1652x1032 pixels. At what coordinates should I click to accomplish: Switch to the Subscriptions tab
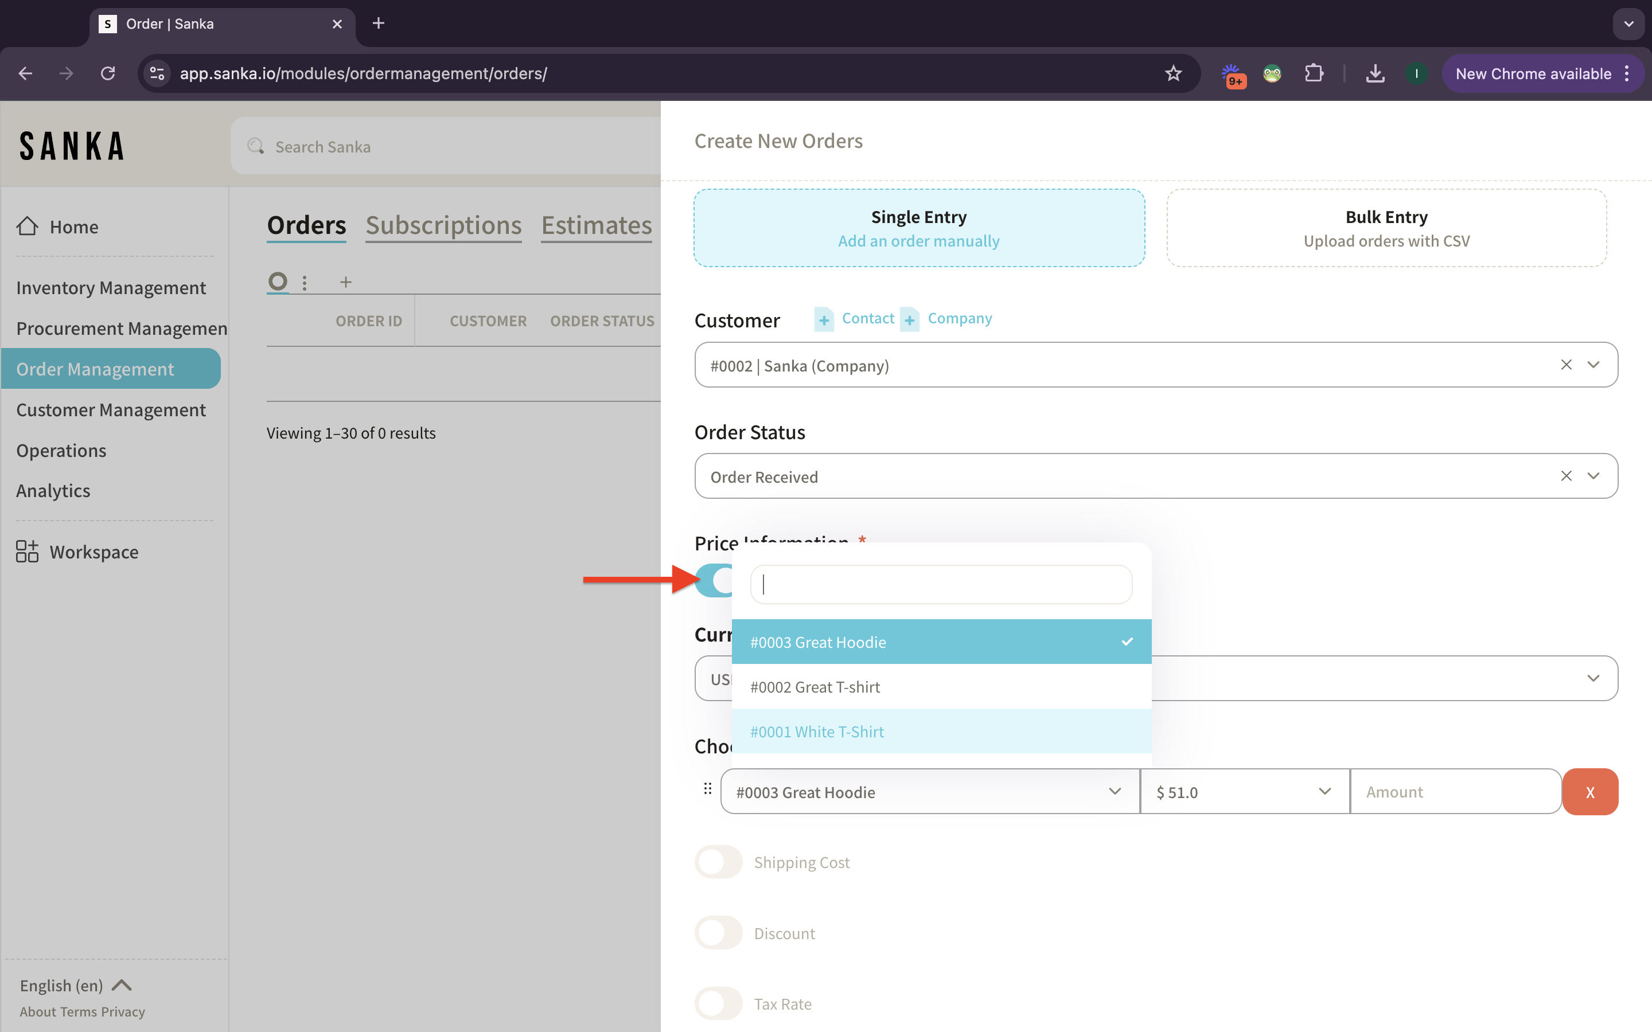pyautogui.click(x=443, y=225)
